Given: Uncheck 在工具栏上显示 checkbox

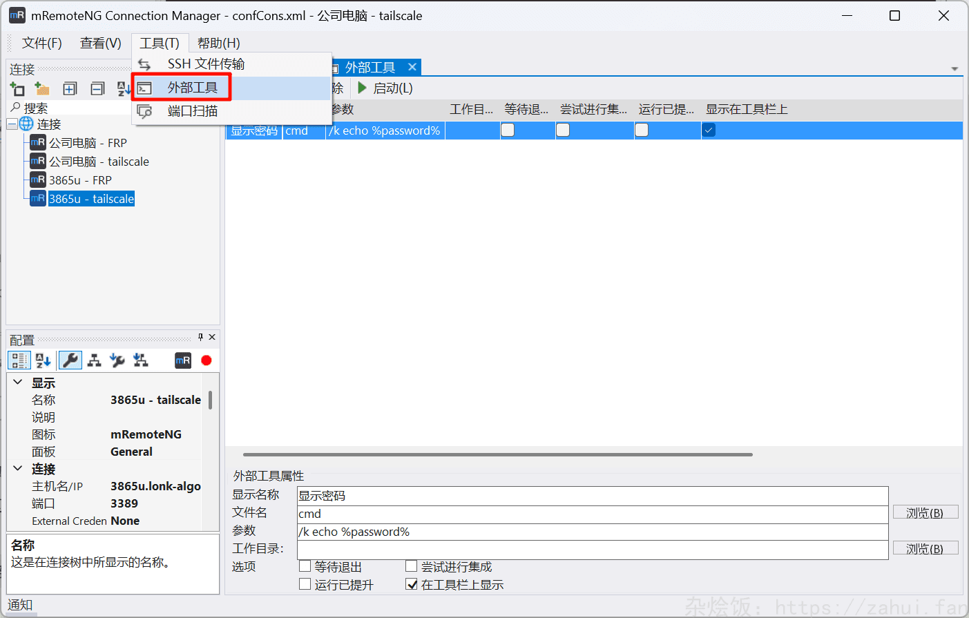Looking at the screenshot, I should pyautogui.click(x=412, y=584).
